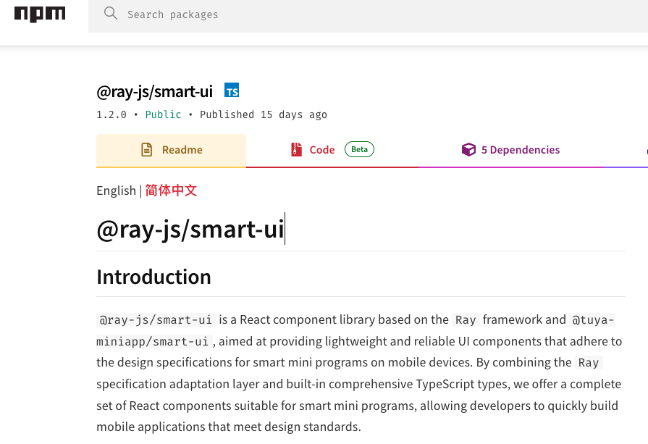This screenshot has height=444, width=648.
Task: Focus the Search packages field
Action: tap(368, 16)
